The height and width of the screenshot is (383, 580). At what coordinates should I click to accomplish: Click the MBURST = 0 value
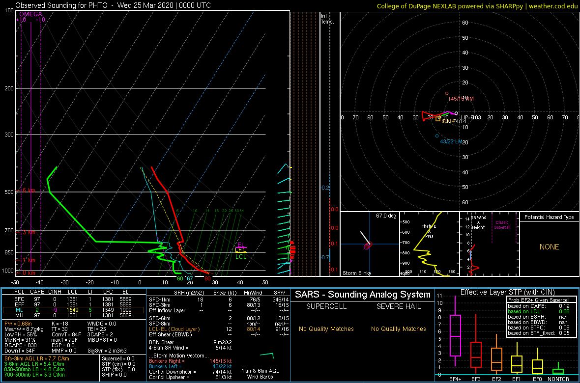pos(102,340)
